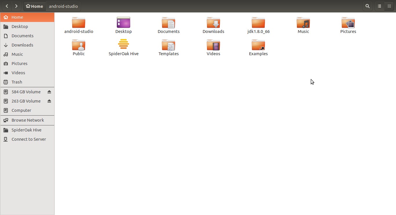Select the android-studio folder icon
The height and width of the screenshot is (215, 396).
click(x=79, y=23)
